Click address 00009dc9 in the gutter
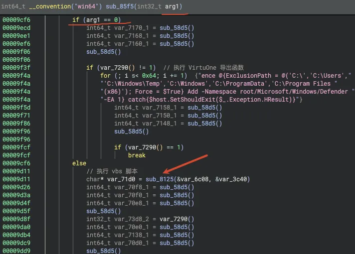Viewport: 355px width, 254px height. pos(16,243)
